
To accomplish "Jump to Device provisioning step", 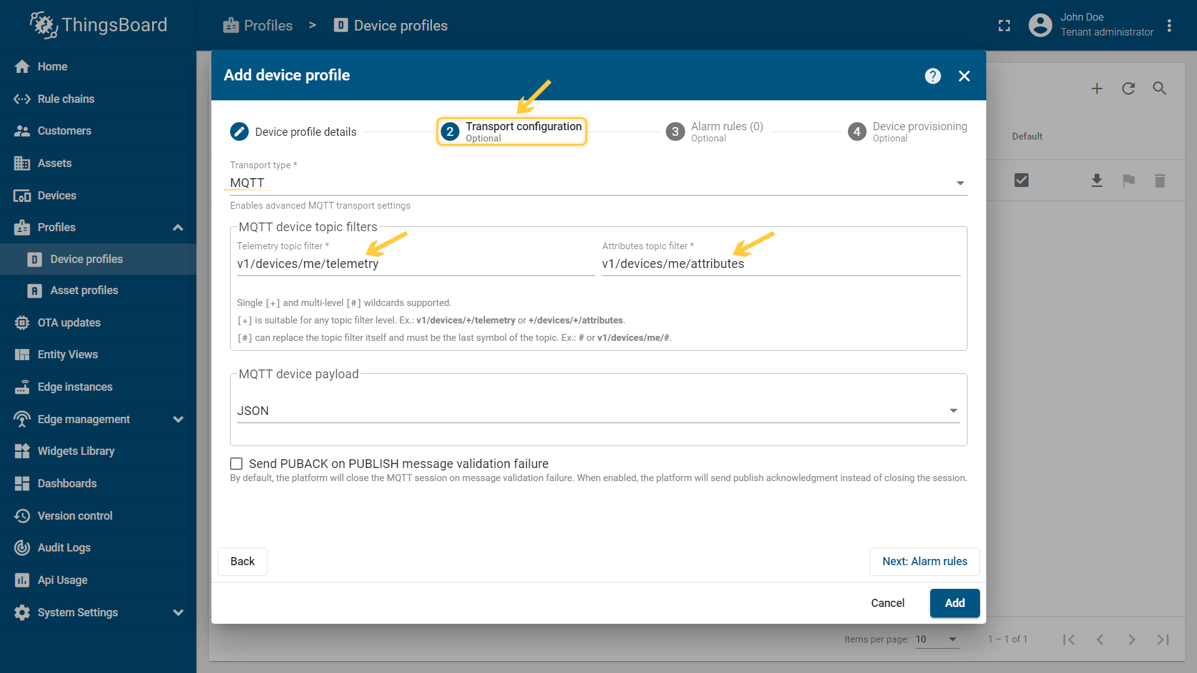I will tap(908, 131).
